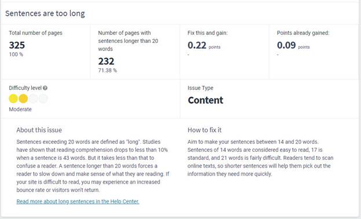Click 'Number of pages with sentences longer' label
Screen dimensions: 361x219
128,41
